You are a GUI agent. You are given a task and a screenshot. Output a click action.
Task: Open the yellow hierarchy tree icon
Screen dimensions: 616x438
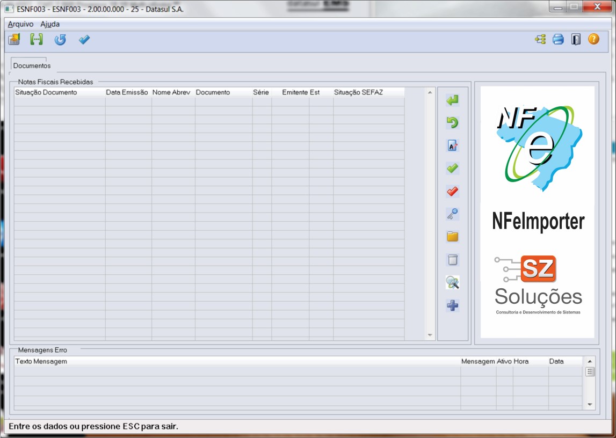tap(540, 39)
